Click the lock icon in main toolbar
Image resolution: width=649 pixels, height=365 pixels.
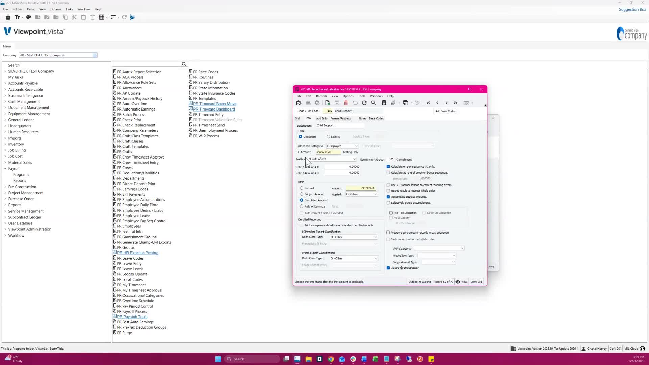tap(8, 17)
